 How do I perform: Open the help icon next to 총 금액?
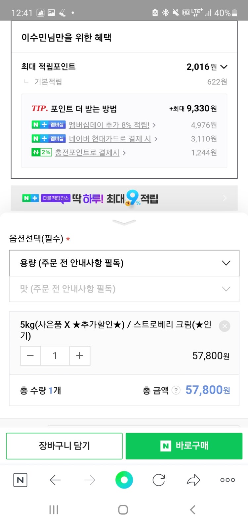click(x=176, y=391)
